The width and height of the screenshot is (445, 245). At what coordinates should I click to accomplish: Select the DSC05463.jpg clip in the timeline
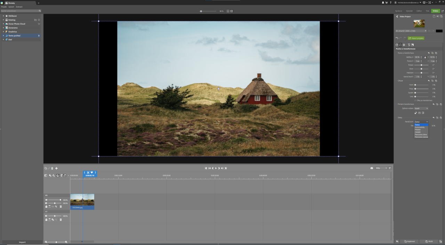point(82,202)
